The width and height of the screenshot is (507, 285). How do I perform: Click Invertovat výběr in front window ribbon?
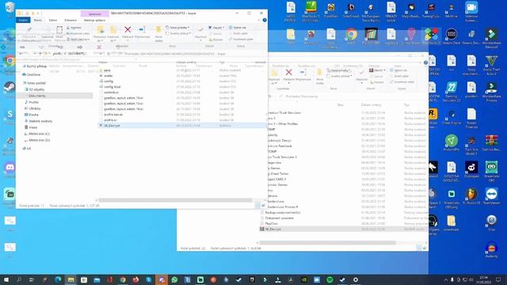241,39
